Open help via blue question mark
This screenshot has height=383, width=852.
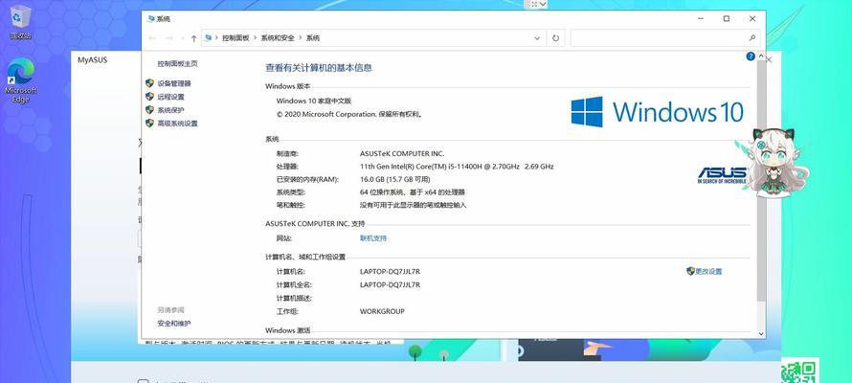pos(751,56)
